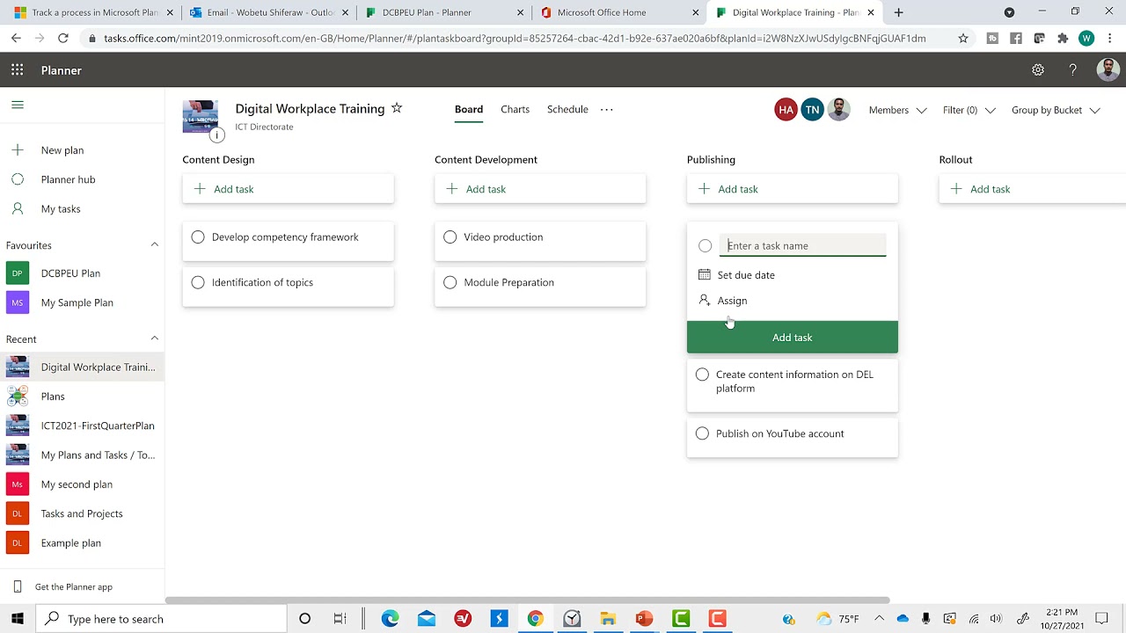
Task: Open File Explorer from the taskbar
Action: point(608,619)
